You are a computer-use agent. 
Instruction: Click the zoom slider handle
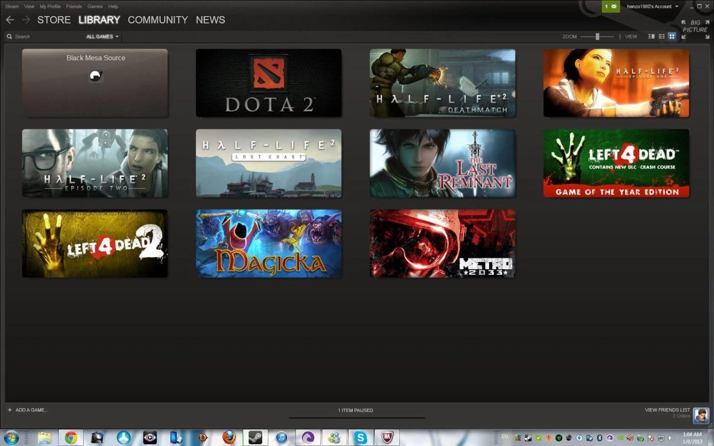597,36
